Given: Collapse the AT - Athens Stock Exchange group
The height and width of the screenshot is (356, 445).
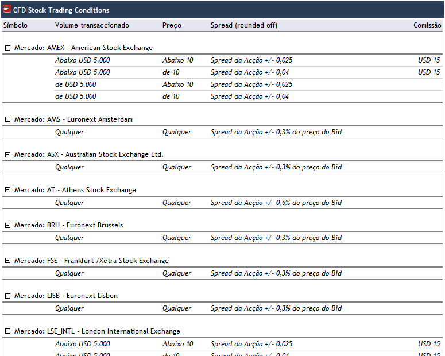Looking at the screenshot, I should (x=8, y=190).
